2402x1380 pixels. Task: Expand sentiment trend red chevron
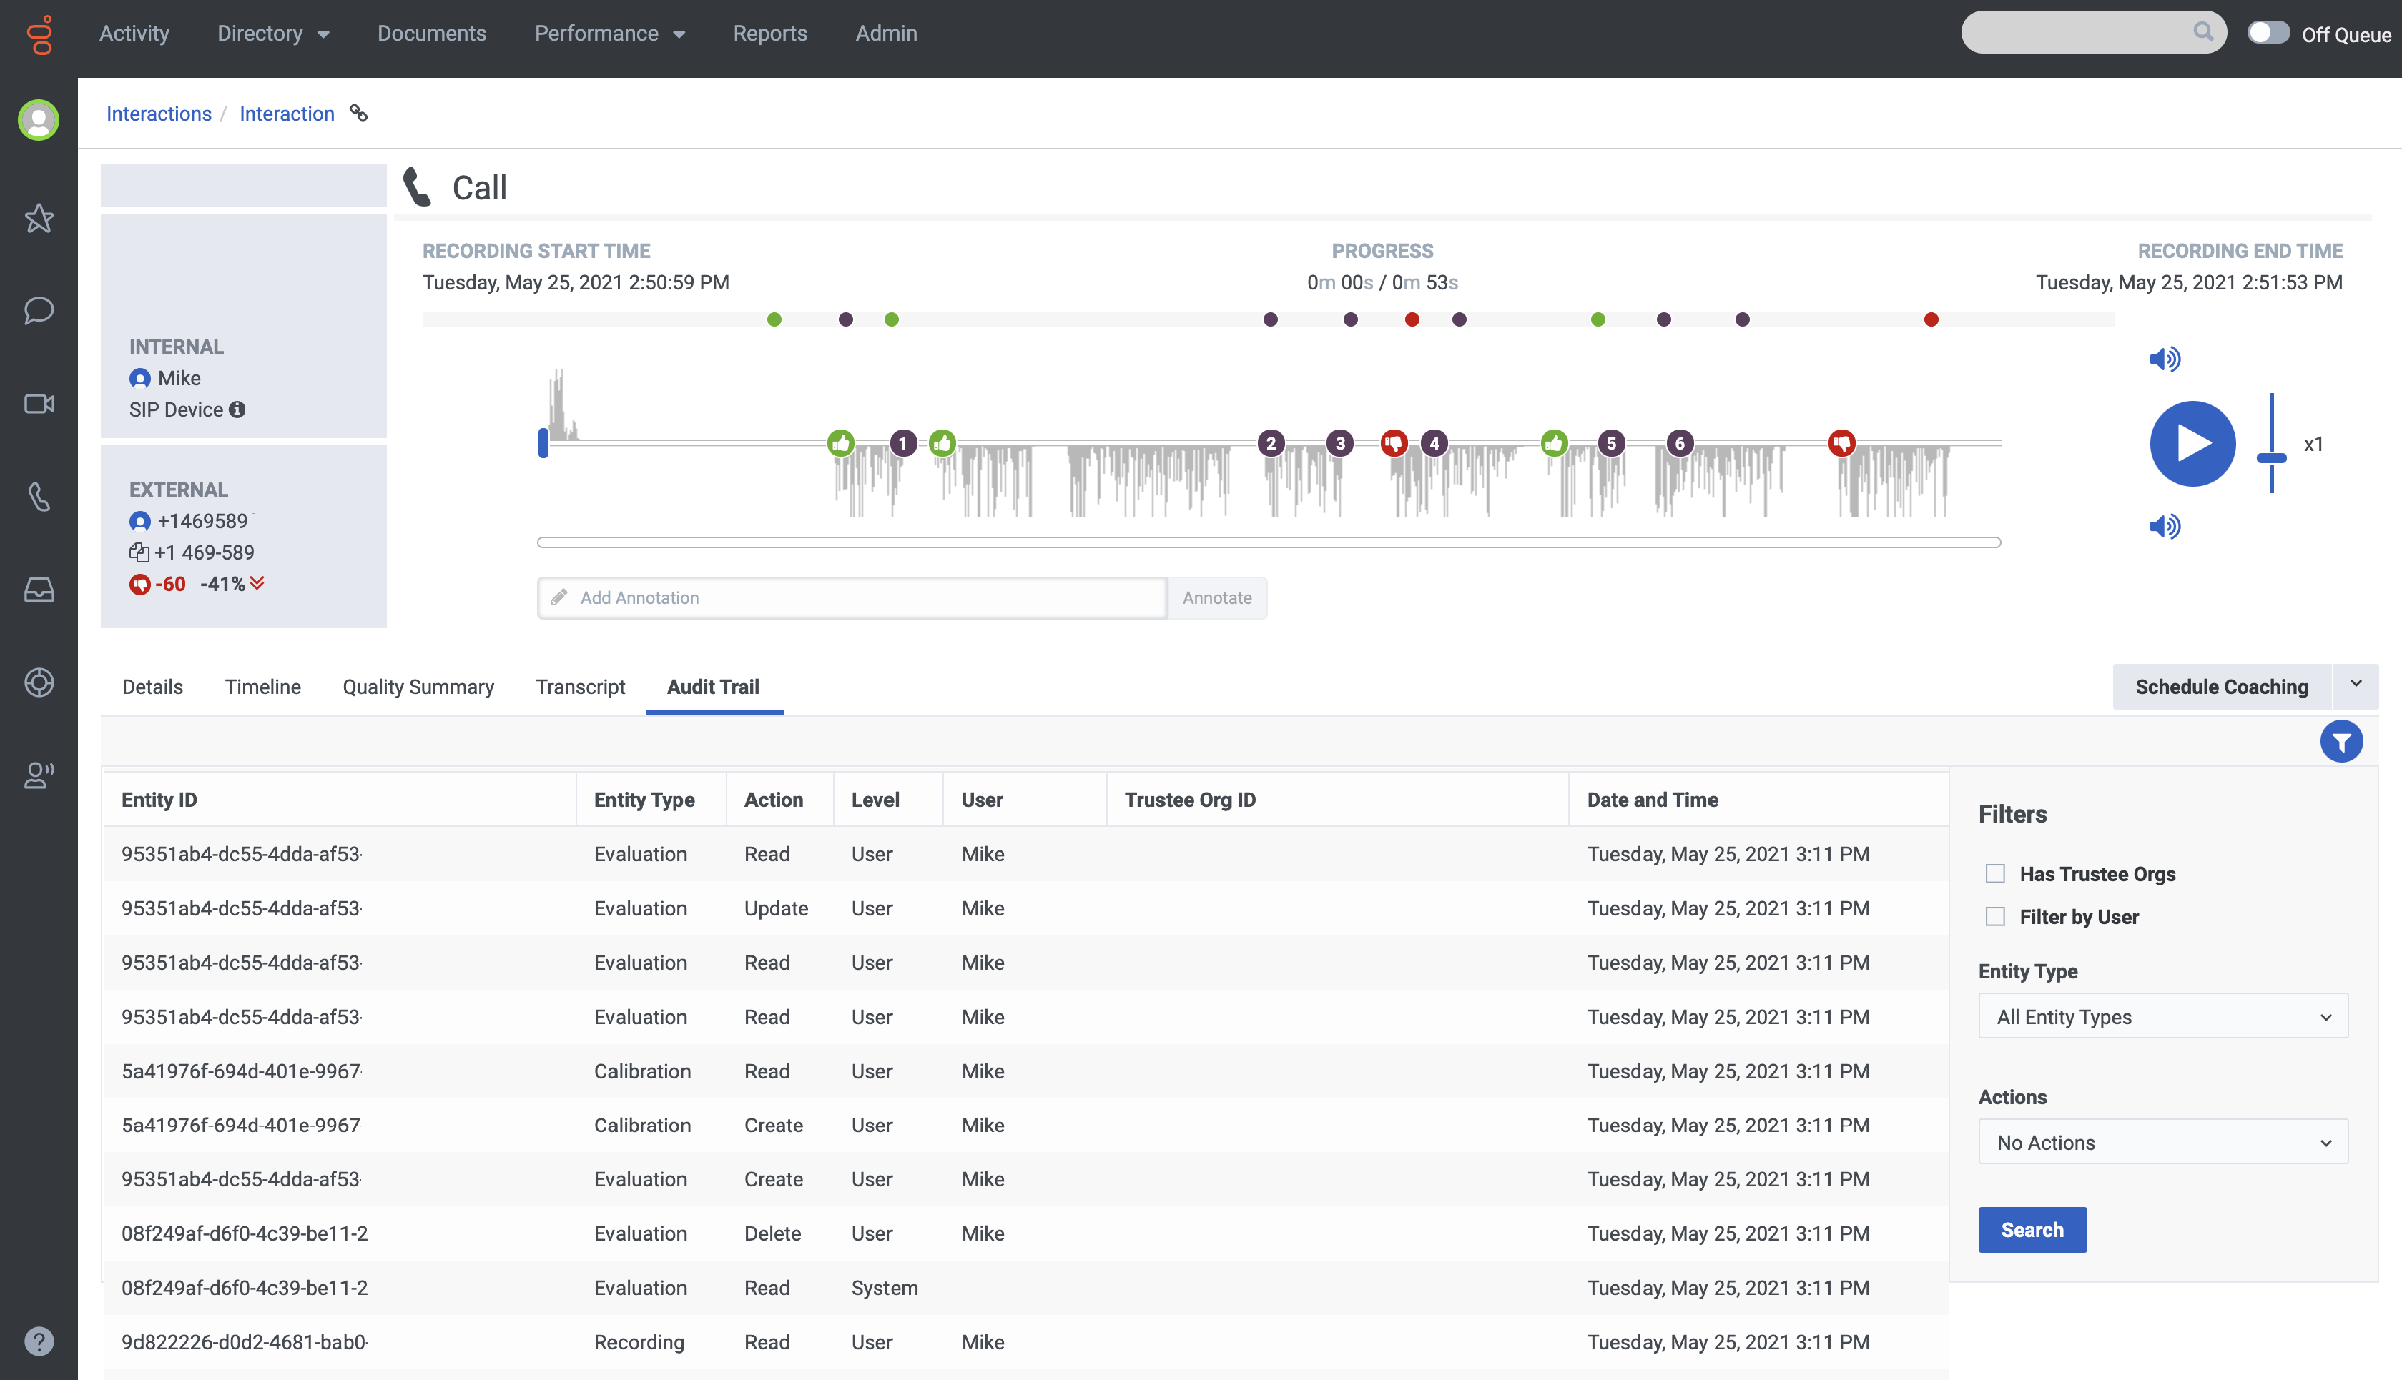click(257, 584)
